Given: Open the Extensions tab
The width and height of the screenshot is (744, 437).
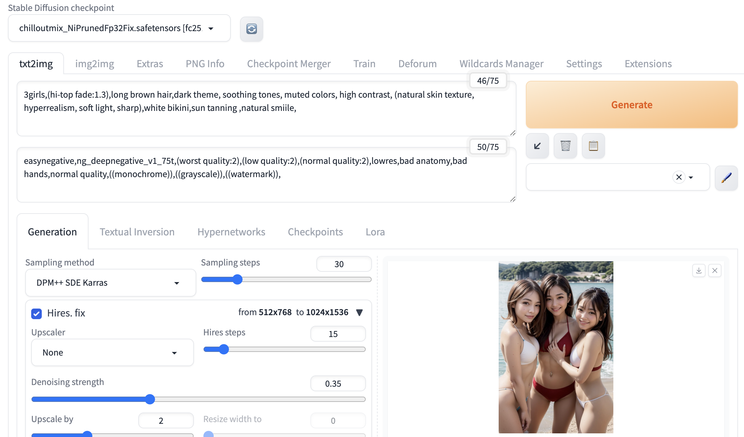Looking at the screenshot, I should [648, 64].
